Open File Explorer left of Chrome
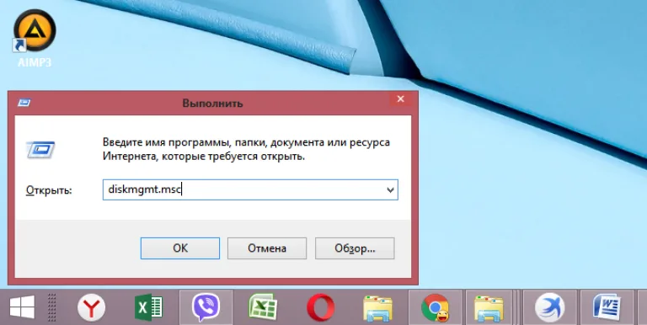 coord(377,308)
